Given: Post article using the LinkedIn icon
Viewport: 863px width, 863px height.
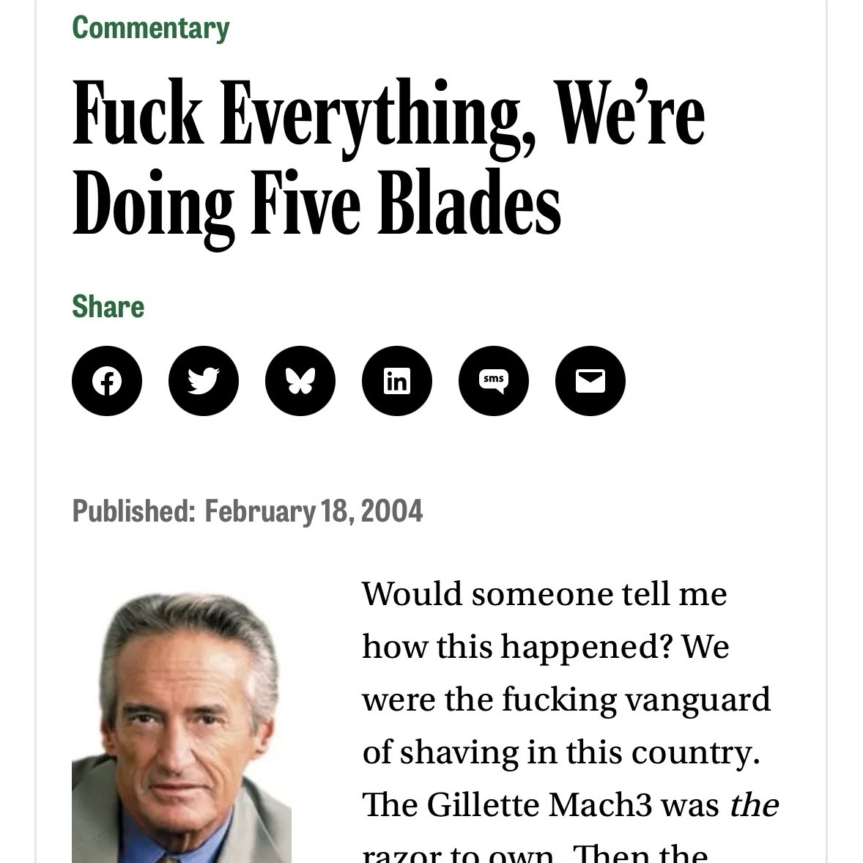Looking at the screenshot, I should tap(397, 381).
